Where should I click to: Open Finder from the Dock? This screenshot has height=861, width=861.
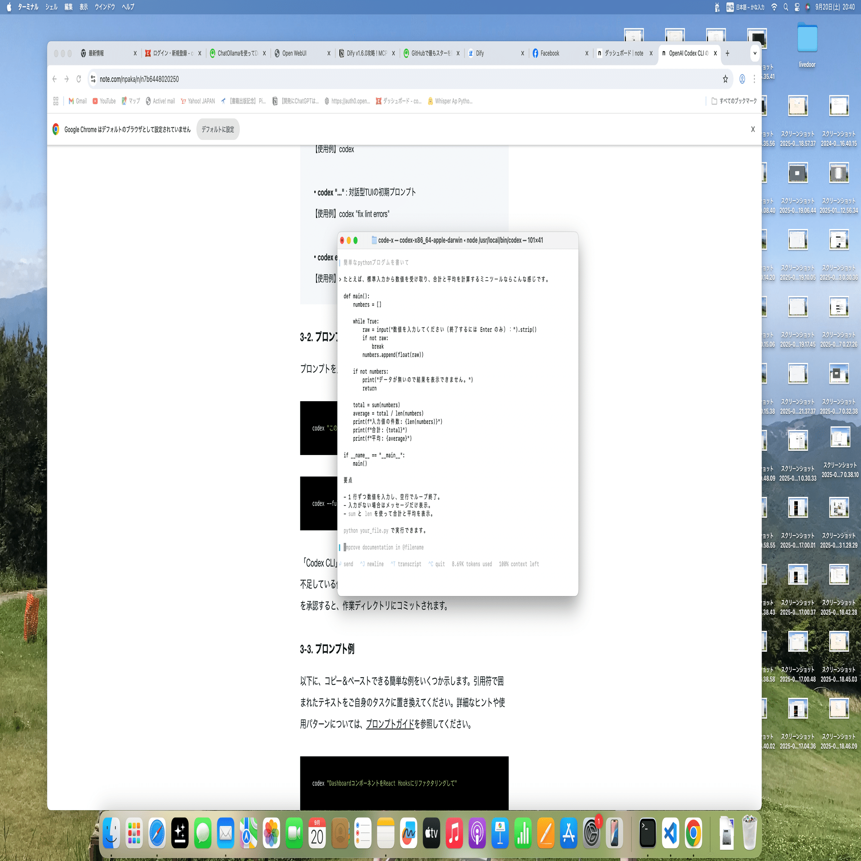111,833
